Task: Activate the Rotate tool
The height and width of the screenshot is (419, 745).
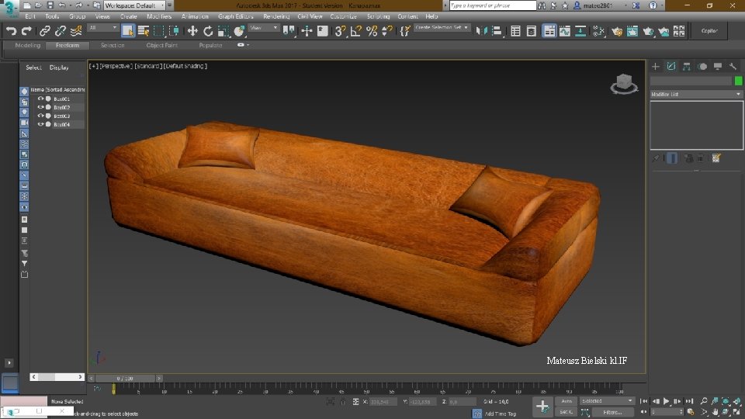Action: click(x=208, y=31)
